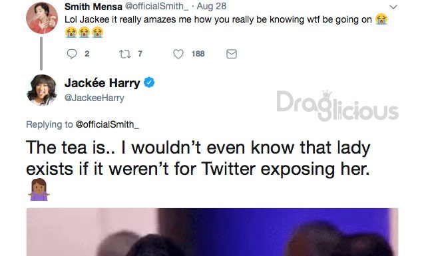
Task: Like the tweet with the heart icon
Action: (178, 54)
